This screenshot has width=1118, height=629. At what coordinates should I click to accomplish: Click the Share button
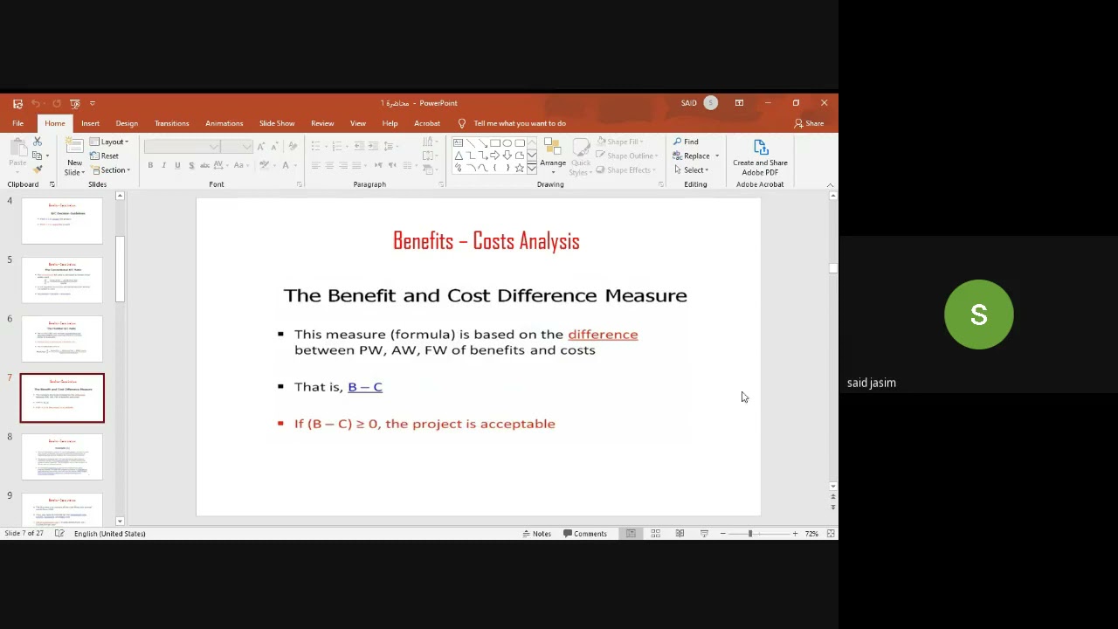point(809,123)
